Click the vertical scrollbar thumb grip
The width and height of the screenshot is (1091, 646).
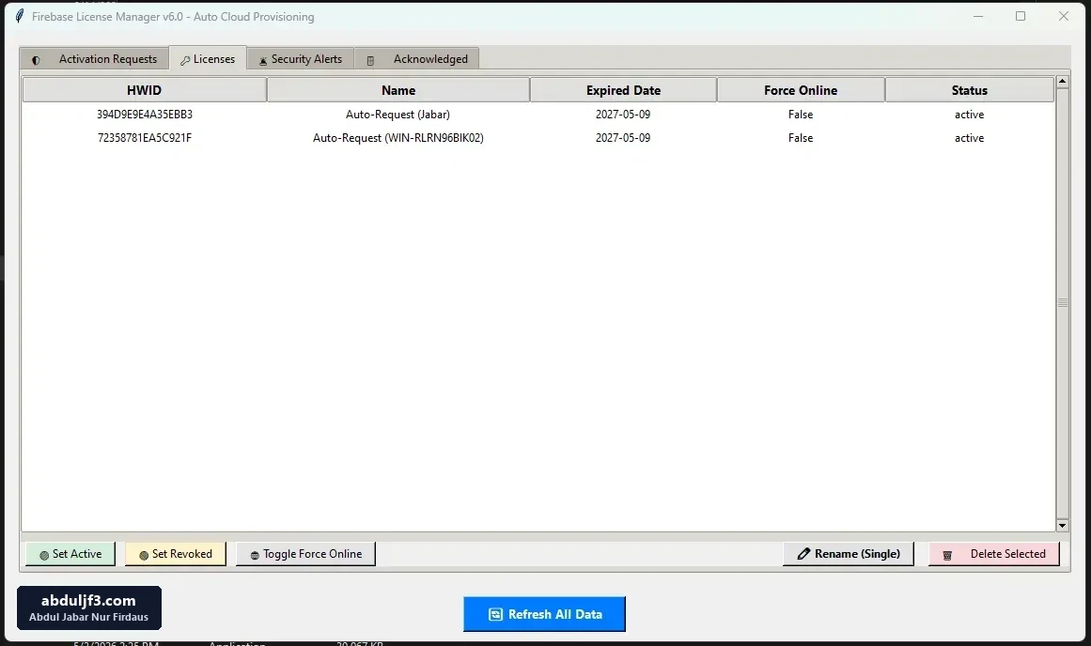[x=1063, y=303]
